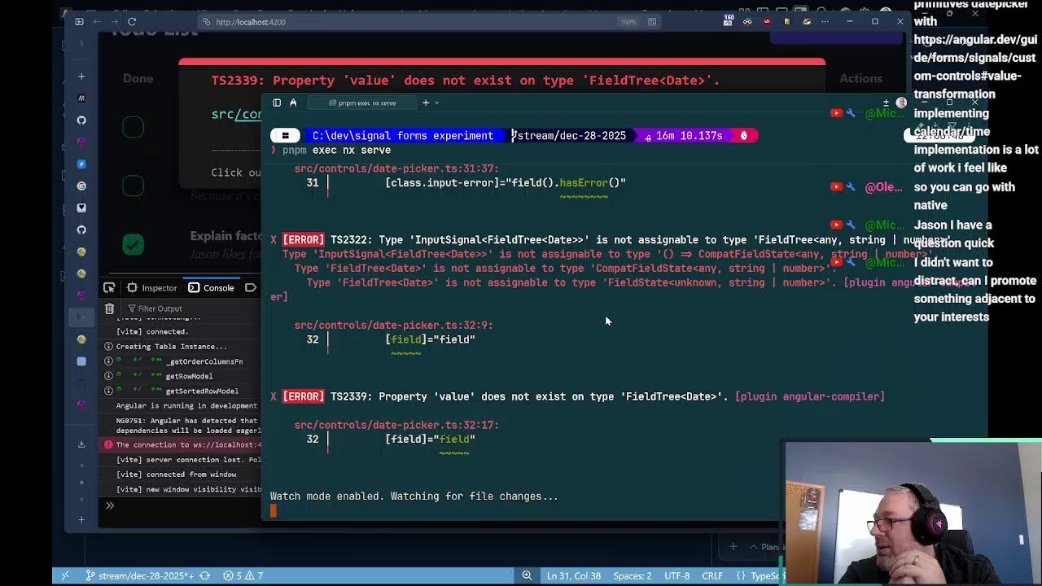The height and width of the screenshot is (586, 1042).
Task: Click the Done column header in todo table
Action: pyautogui.click(x=138, y=78)
